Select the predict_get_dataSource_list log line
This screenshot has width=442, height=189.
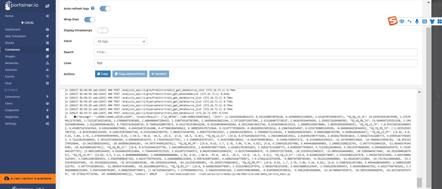[150, 90]
